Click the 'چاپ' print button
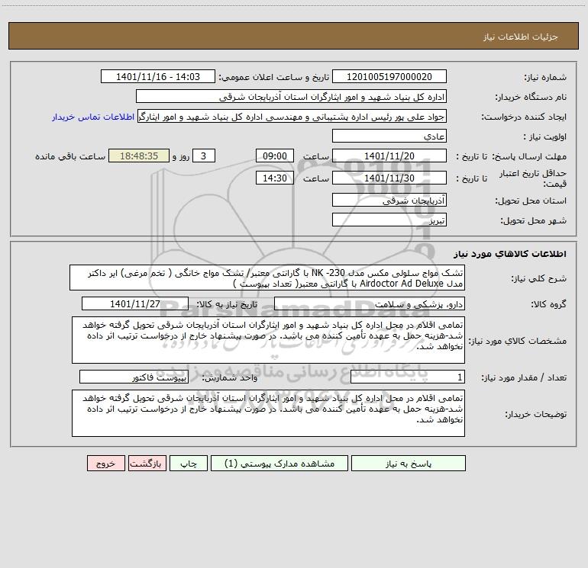Image resolution: width=588 pixels, height=568 pixels. (189, 463)
